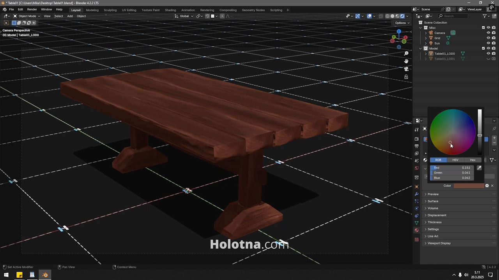
Task: Hide the Camera object with eye icon
Action: click(x=488, y=33)
